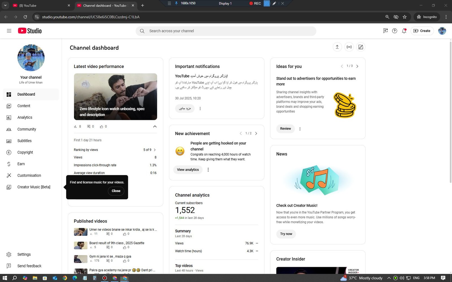Click the search across your channel field
Screen dimensions: 452x282
(226, 31)
